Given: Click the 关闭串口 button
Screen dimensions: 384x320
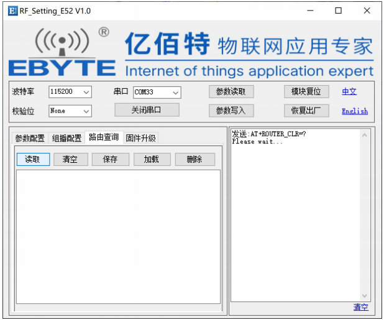Looking at the screenshot, I should click(147, 110).
